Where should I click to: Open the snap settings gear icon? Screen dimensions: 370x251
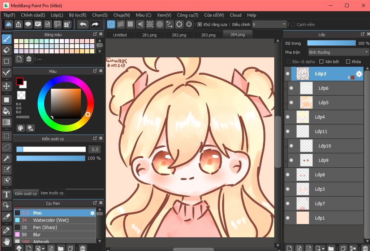(x=189, y=24)
